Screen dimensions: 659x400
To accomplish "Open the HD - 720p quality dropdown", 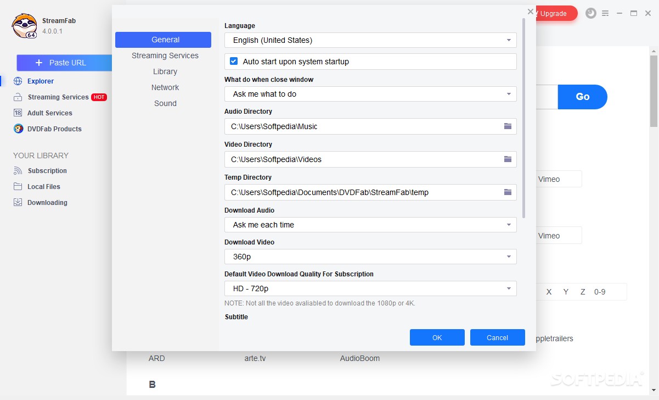I will click(370, 288).
